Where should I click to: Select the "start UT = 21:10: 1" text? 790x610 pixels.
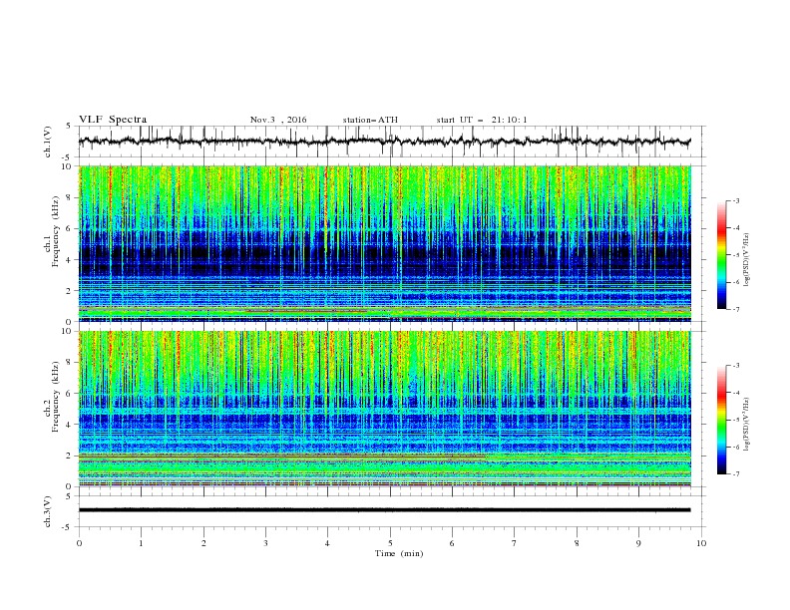pyautogui.click(x=482, y=120)
